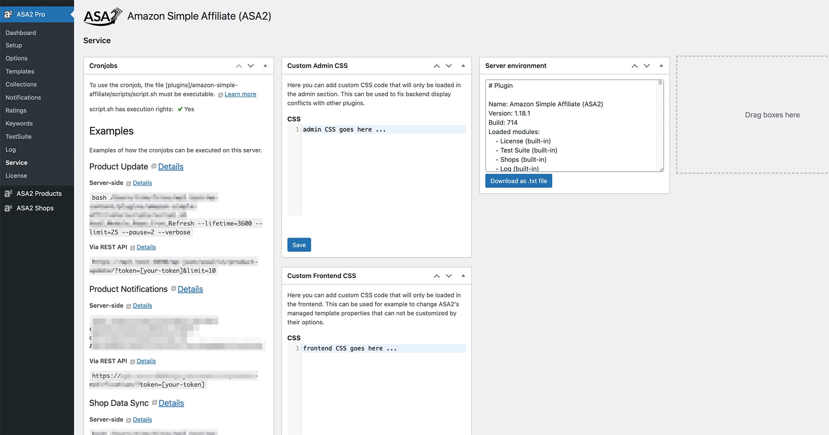Screen dimensions: 829x435
Task: Open Server-side Details under Shop Data Sync
Action: pyautogui.click(x=142, y=420)
